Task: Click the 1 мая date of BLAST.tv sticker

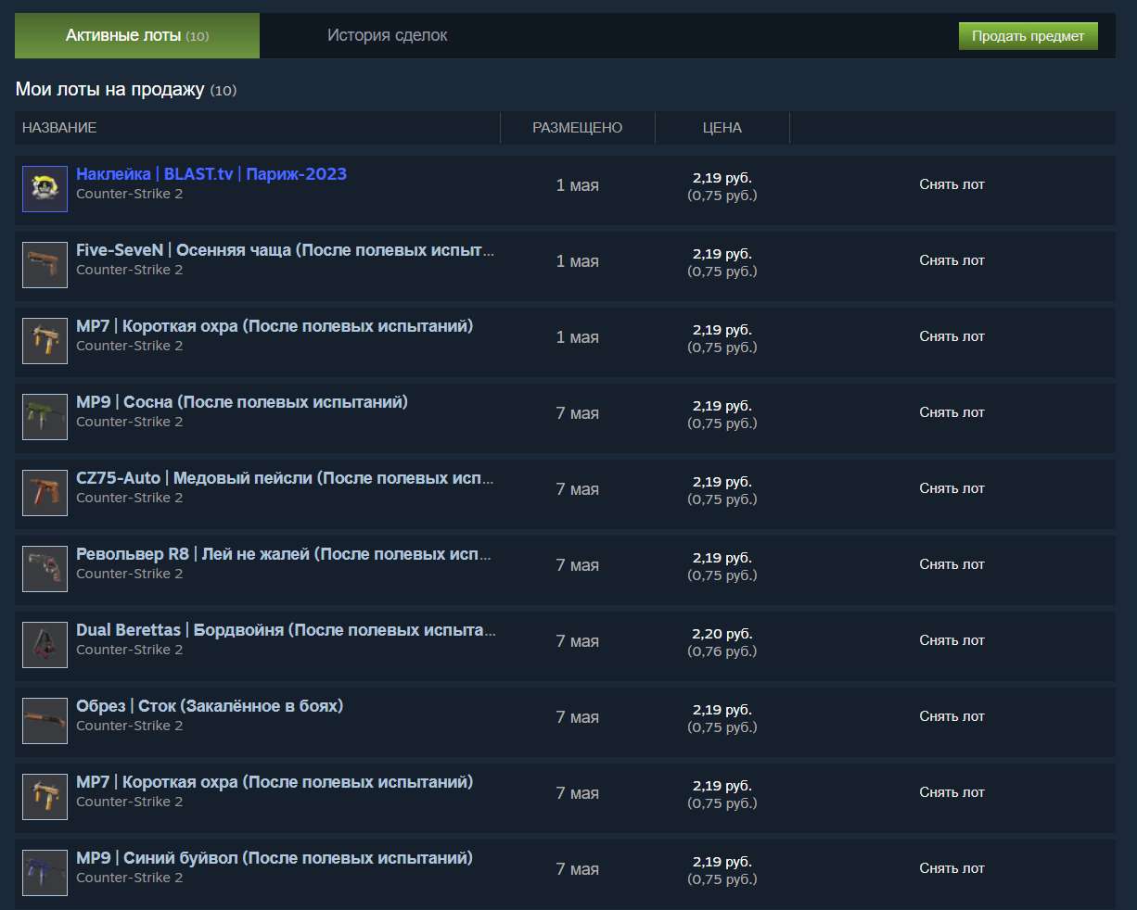Action: point(578,185)
